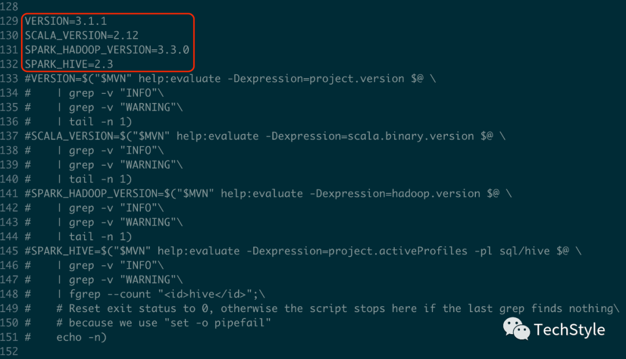The width and height of the screenshot is (626, 359).
Task: Click the SCALA_VERSION=2.12 line
Action: (81, 36)
